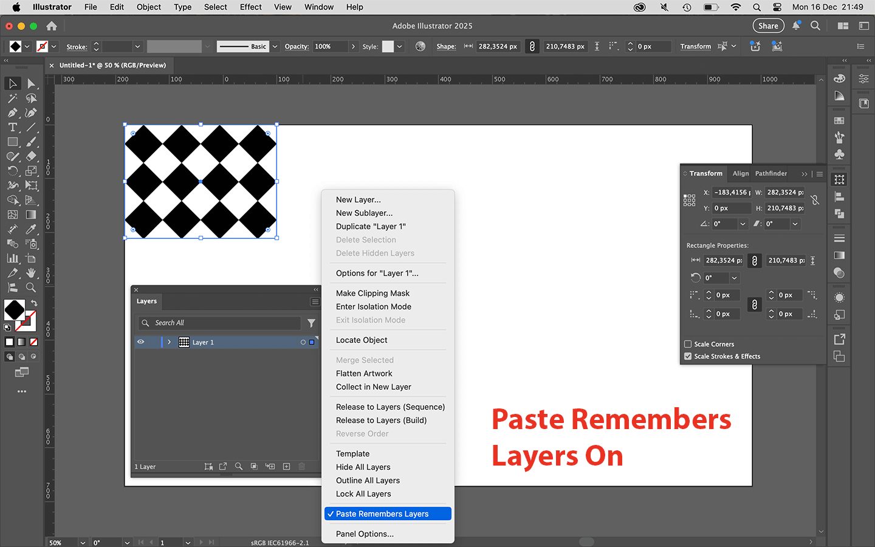Select the Pen tool
The image size is (875, 547).
point(12,112)
